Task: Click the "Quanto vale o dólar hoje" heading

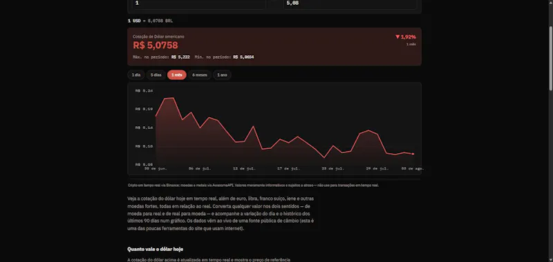Action: [155, 249]
